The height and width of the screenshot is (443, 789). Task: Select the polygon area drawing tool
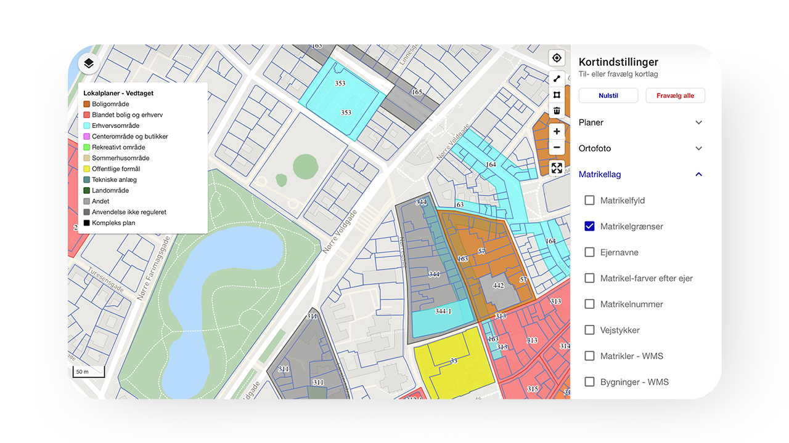point(557,95)
